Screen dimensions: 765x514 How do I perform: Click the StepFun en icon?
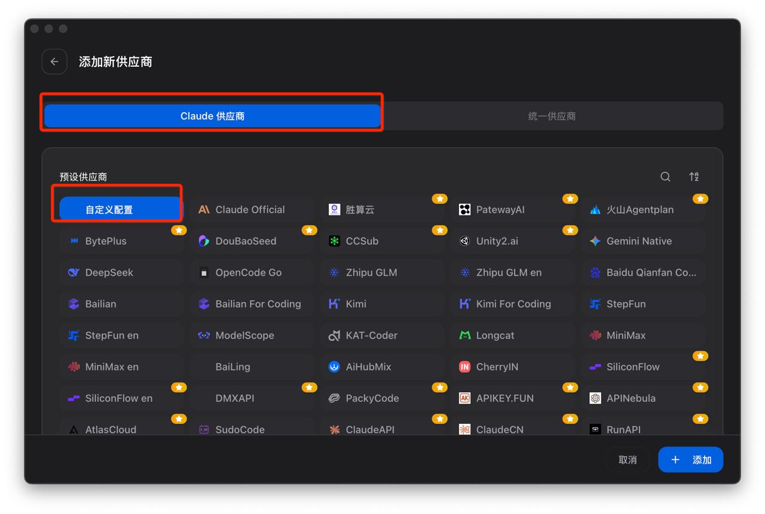74,336
